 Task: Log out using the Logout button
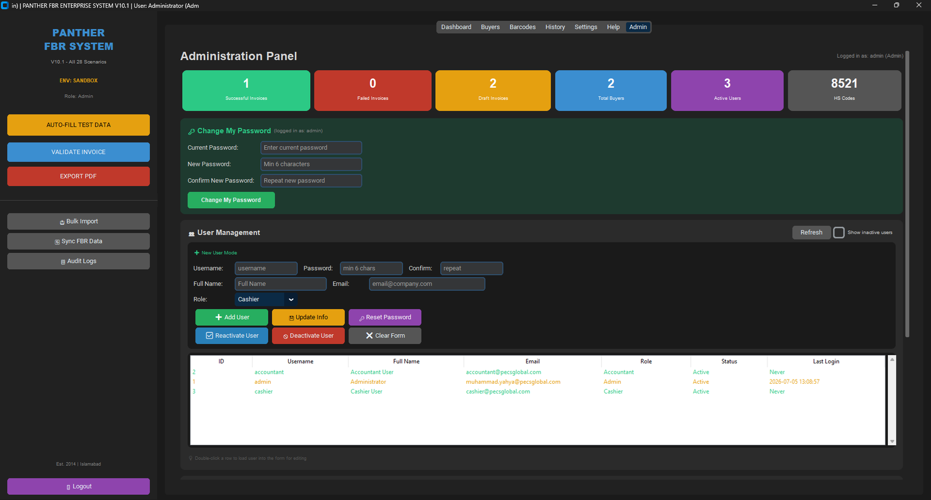(79, 487)
